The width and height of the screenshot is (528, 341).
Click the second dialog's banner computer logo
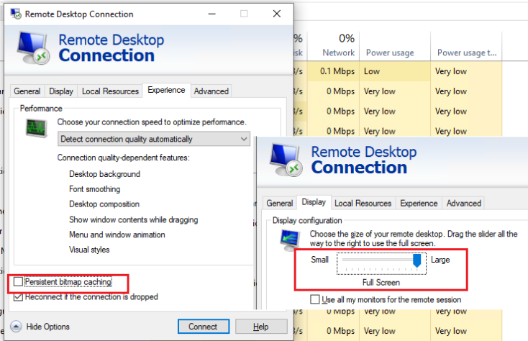(285, 160)
